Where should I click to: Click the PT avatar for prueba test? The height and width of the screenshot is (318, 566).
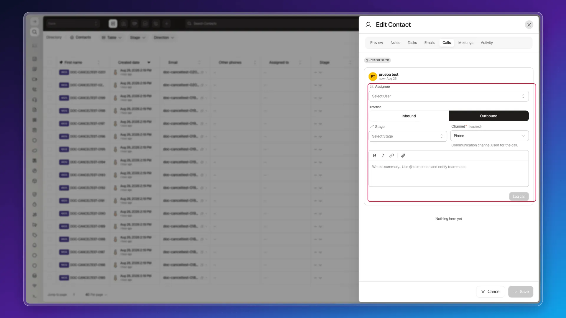click(x=373, y=77)
